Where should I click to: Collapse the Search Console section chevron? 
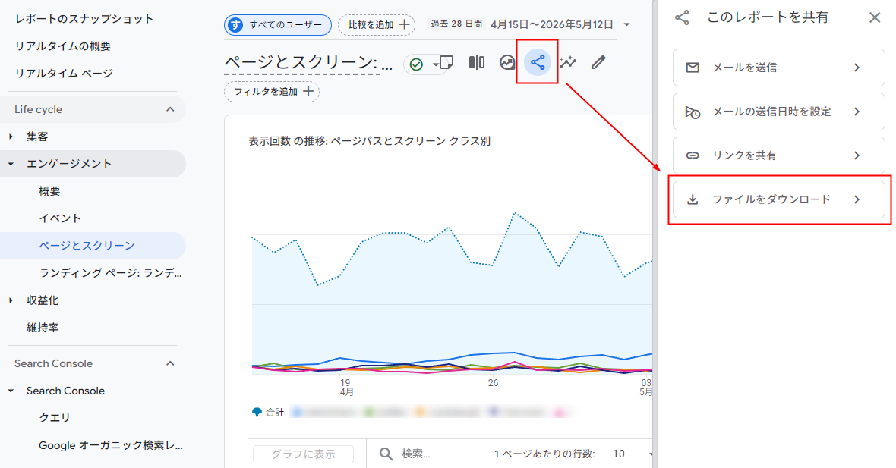[x=170, y=363]
